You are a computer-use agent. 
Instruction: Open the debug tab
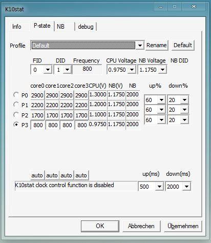click(x=86, y=27)
